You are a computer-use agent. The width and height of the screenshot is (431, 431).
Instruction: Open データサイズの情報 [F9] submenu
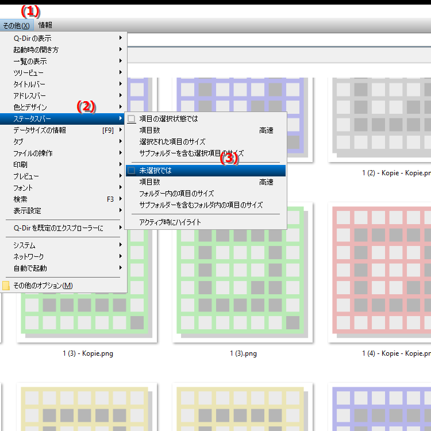coord(63,130)
